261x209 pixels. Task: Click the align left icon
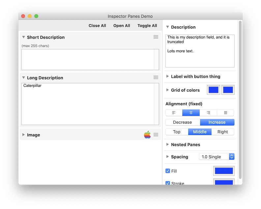[174, 113]
